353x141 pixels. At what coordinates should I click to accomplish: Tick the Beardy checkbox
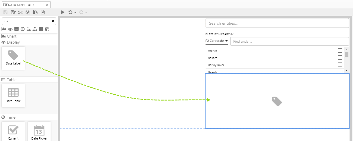[x=340, y=72]
